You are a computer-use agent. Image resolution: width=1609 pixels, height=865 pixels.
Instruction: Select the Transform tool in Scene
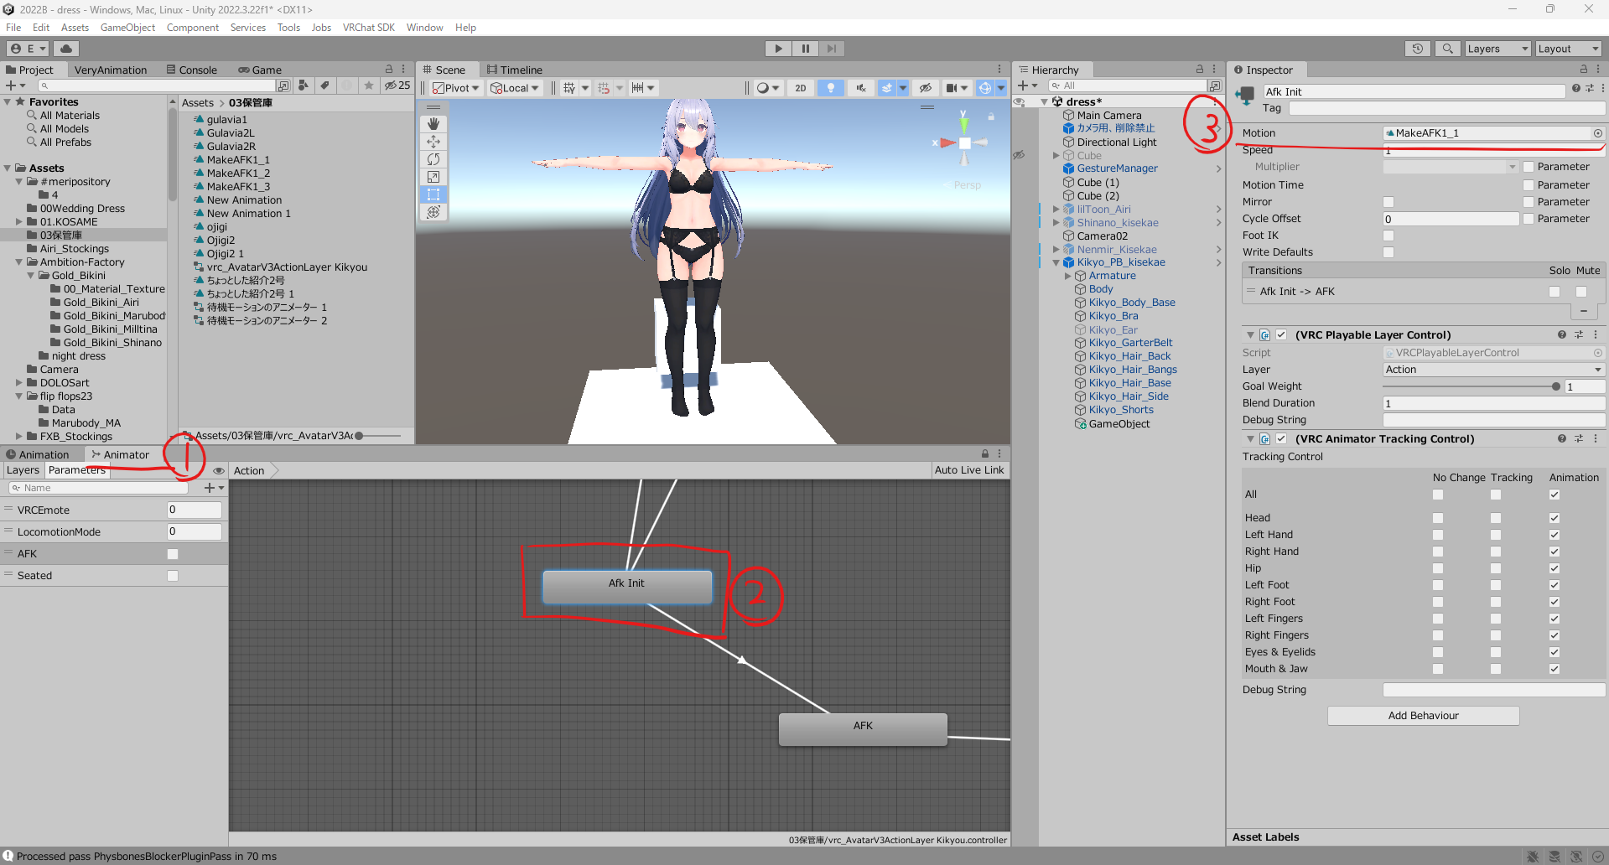tap(433, 212)
